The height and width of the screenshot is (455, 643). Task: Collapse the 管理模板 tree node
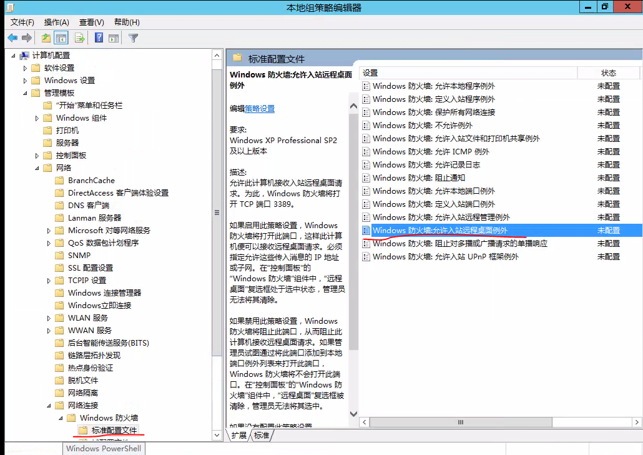(x=26, y=93)
